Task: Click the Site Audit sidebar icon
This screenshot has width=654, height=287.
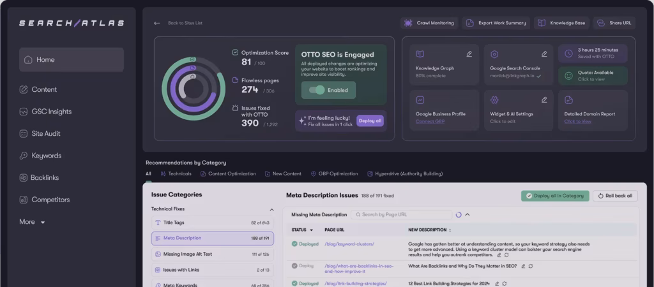Action: click(24, 134)
